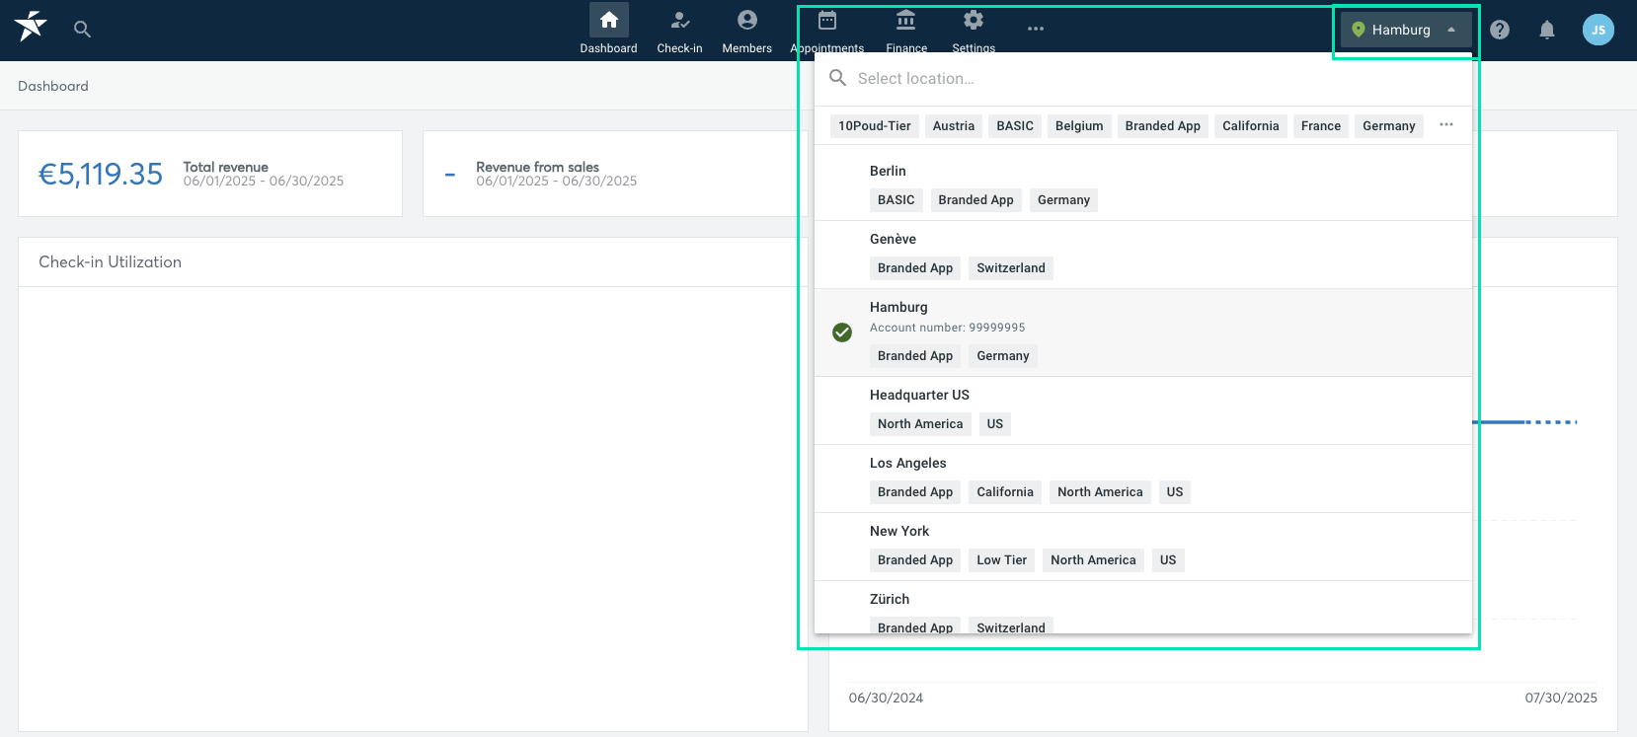Click Account number 99999995 text

click(948, 328)
